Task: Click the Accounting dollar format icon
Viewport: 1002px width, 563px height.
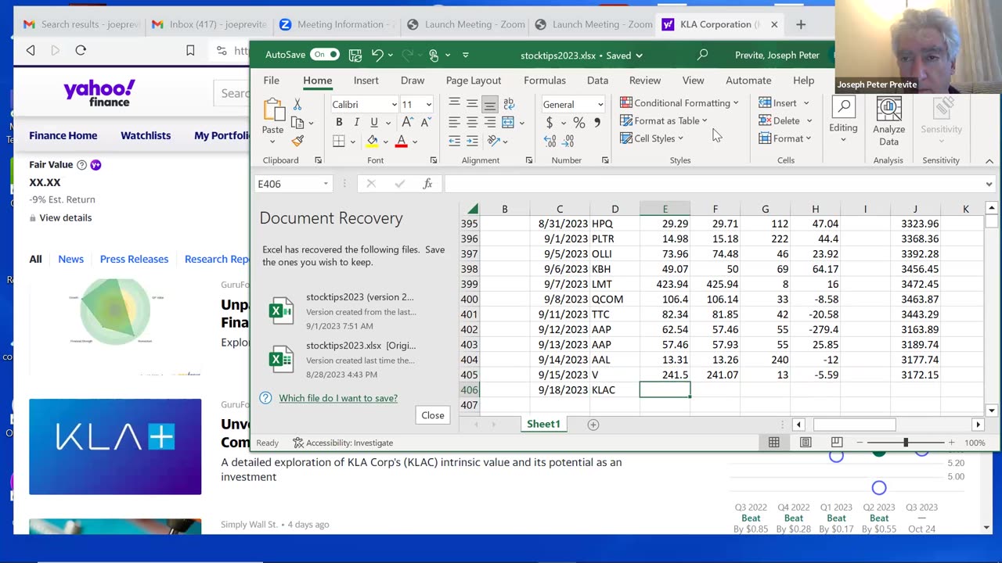Action: pyautogui.click(x=550, y=122)
